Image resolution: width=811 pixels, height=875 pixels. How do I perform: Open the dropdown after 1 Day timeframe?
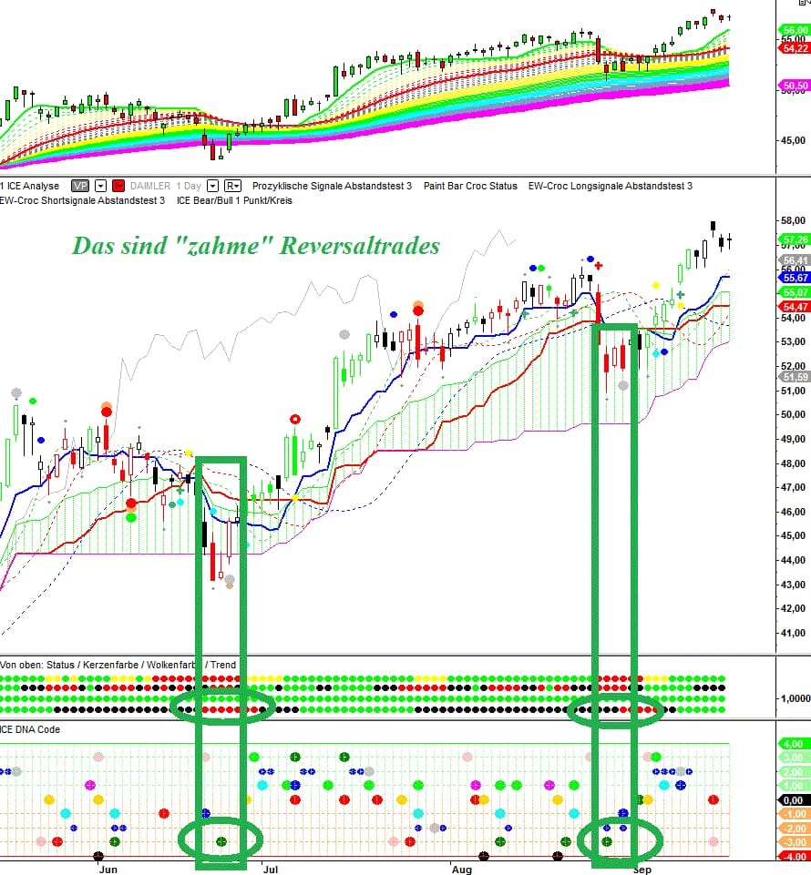213,186
